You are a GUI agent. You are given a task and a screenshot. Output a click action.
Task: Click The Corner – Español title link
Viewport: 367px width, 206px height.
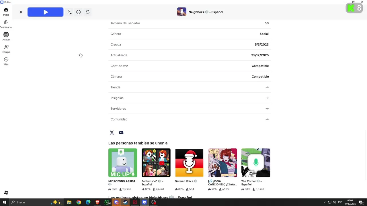coord(252,183)
